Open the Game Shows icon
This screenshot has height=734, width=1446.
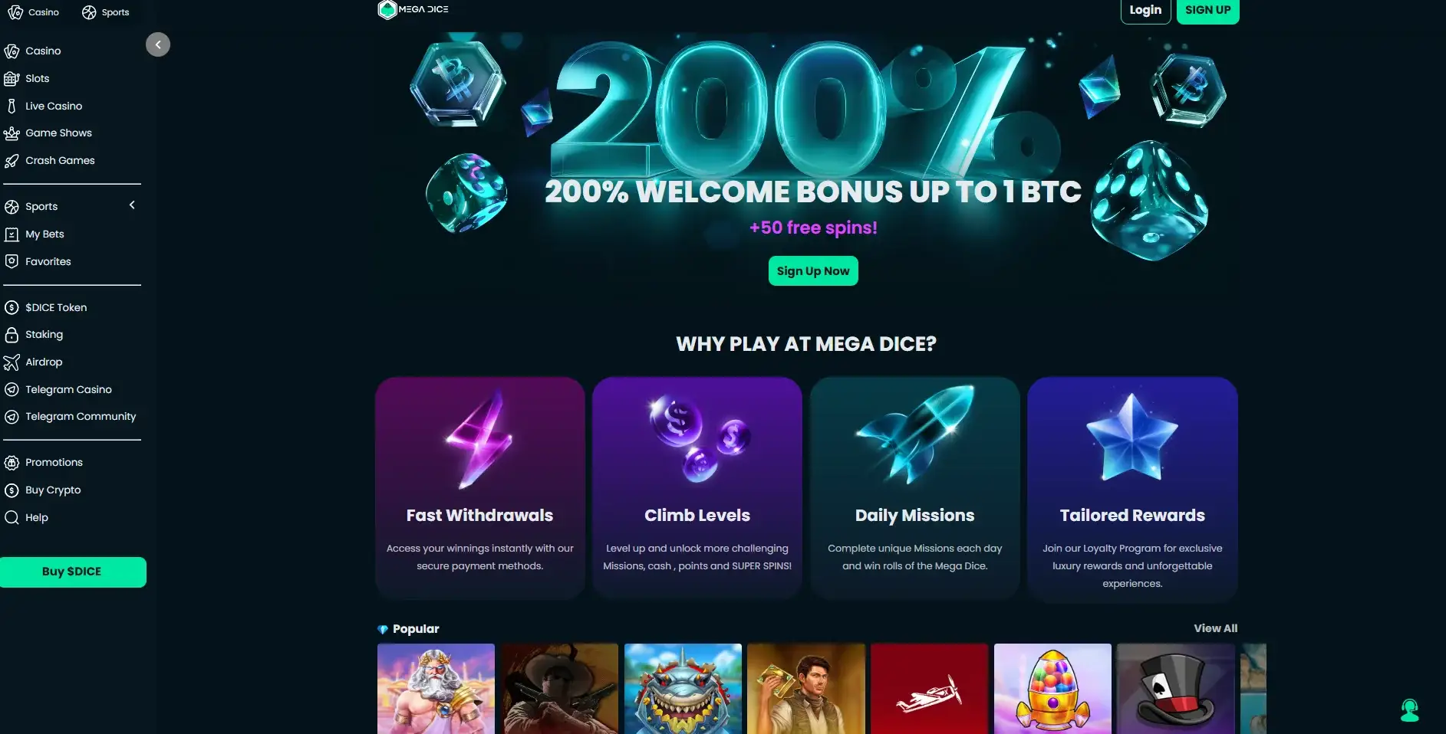pyautogui.click(x=12, y=133)
